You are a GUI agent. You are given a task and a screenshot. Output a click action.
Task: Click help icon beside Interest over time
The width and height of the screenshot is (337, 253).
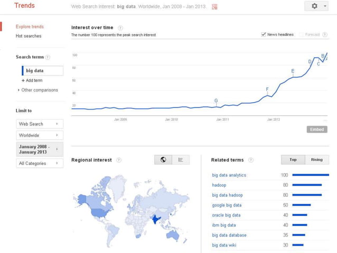(x=120, y=28)
